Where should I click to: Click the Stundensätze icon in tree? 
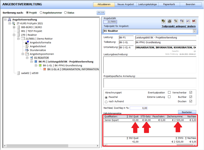27,50
